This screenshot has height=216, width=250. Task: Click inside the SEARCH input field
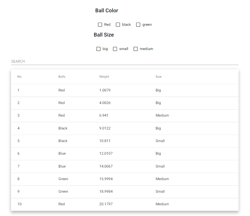(61, 61)
